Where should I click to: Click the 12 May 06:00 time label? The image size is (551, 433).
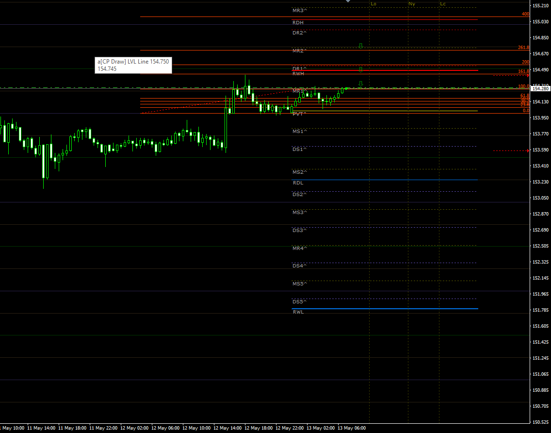(165, 428)
